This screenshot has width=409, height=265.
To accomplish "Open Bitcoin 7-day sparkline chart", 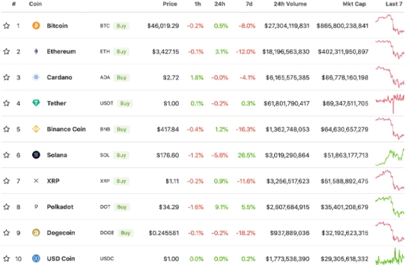I will pyautogui.click(x=389, y=25).
